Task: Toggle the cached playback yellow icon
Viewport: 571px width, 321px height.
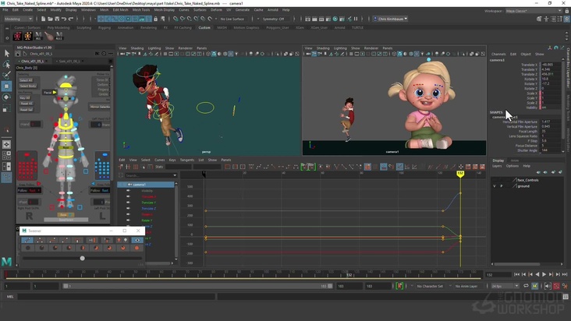Action: tap(534, 286)
